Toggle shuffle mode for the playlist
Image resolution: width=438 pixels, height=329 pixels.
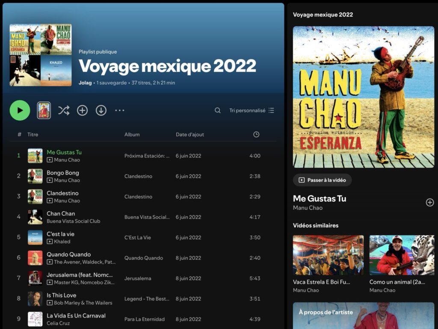pos(64,111)
